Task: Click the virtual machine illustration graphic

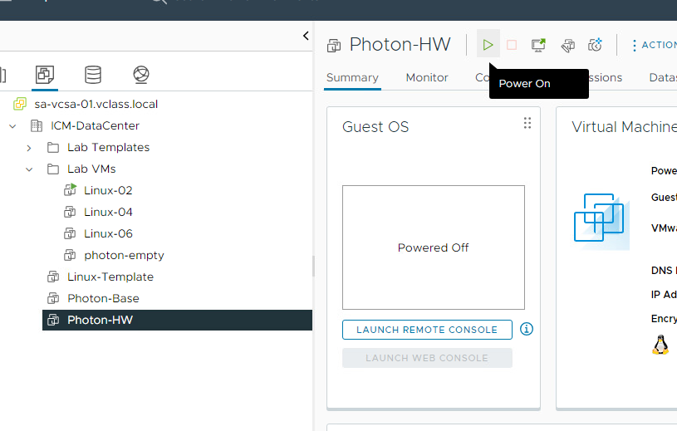Action: pyautogui.click(x=601, y=222)
